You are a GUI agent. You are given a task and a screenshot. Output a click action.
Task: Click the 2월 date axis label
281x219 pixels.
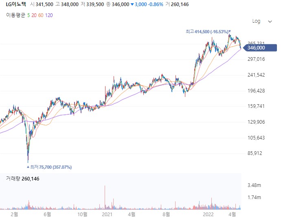tap(14, 214)
